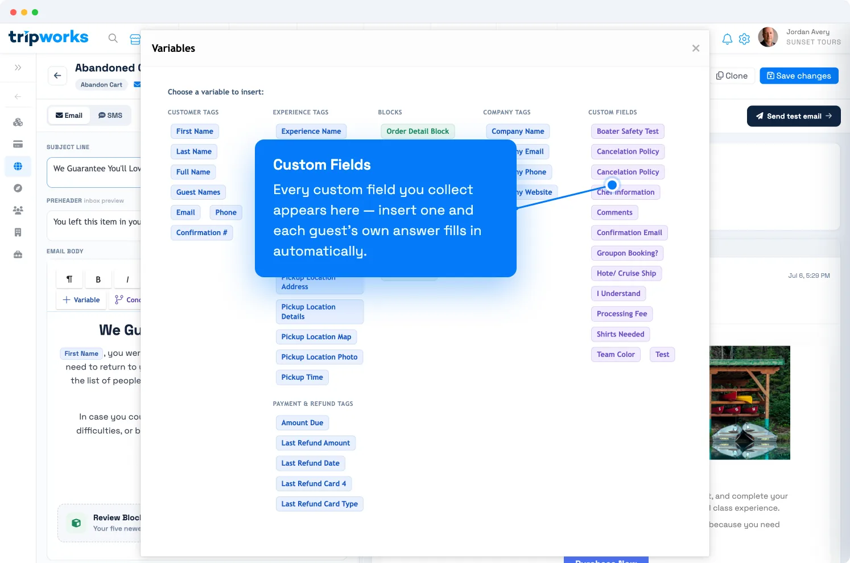
Task: Insert Groupon Booking? custom field
Action: [628, 253]
